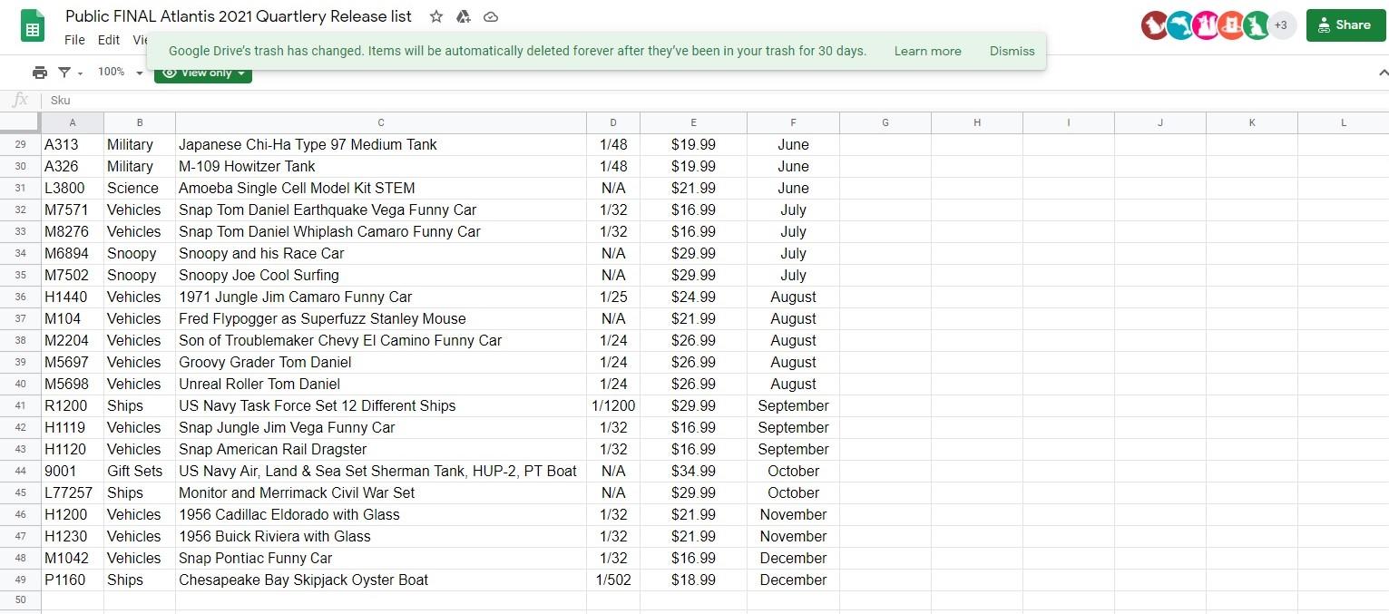The height and width of the screenshot is (614, 1389).
Task: Click 'Groovy Grader Tom Daniel' cell
Action: (381, 363)
